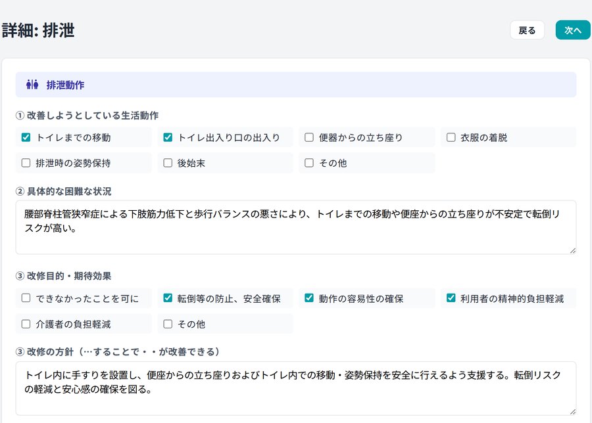Viewport: 592px width, 423px height.
Task: Uncheck トイレ出入り口の出入り checkbox
Action: point(168,137)
